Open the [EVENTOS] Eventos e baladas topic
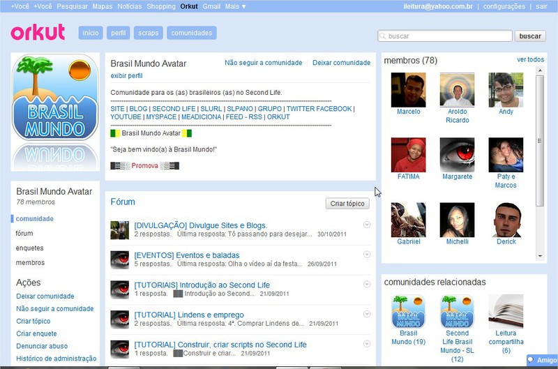This screenshot has height=369, width=558. pyautogui.click(x=186, y=255)
